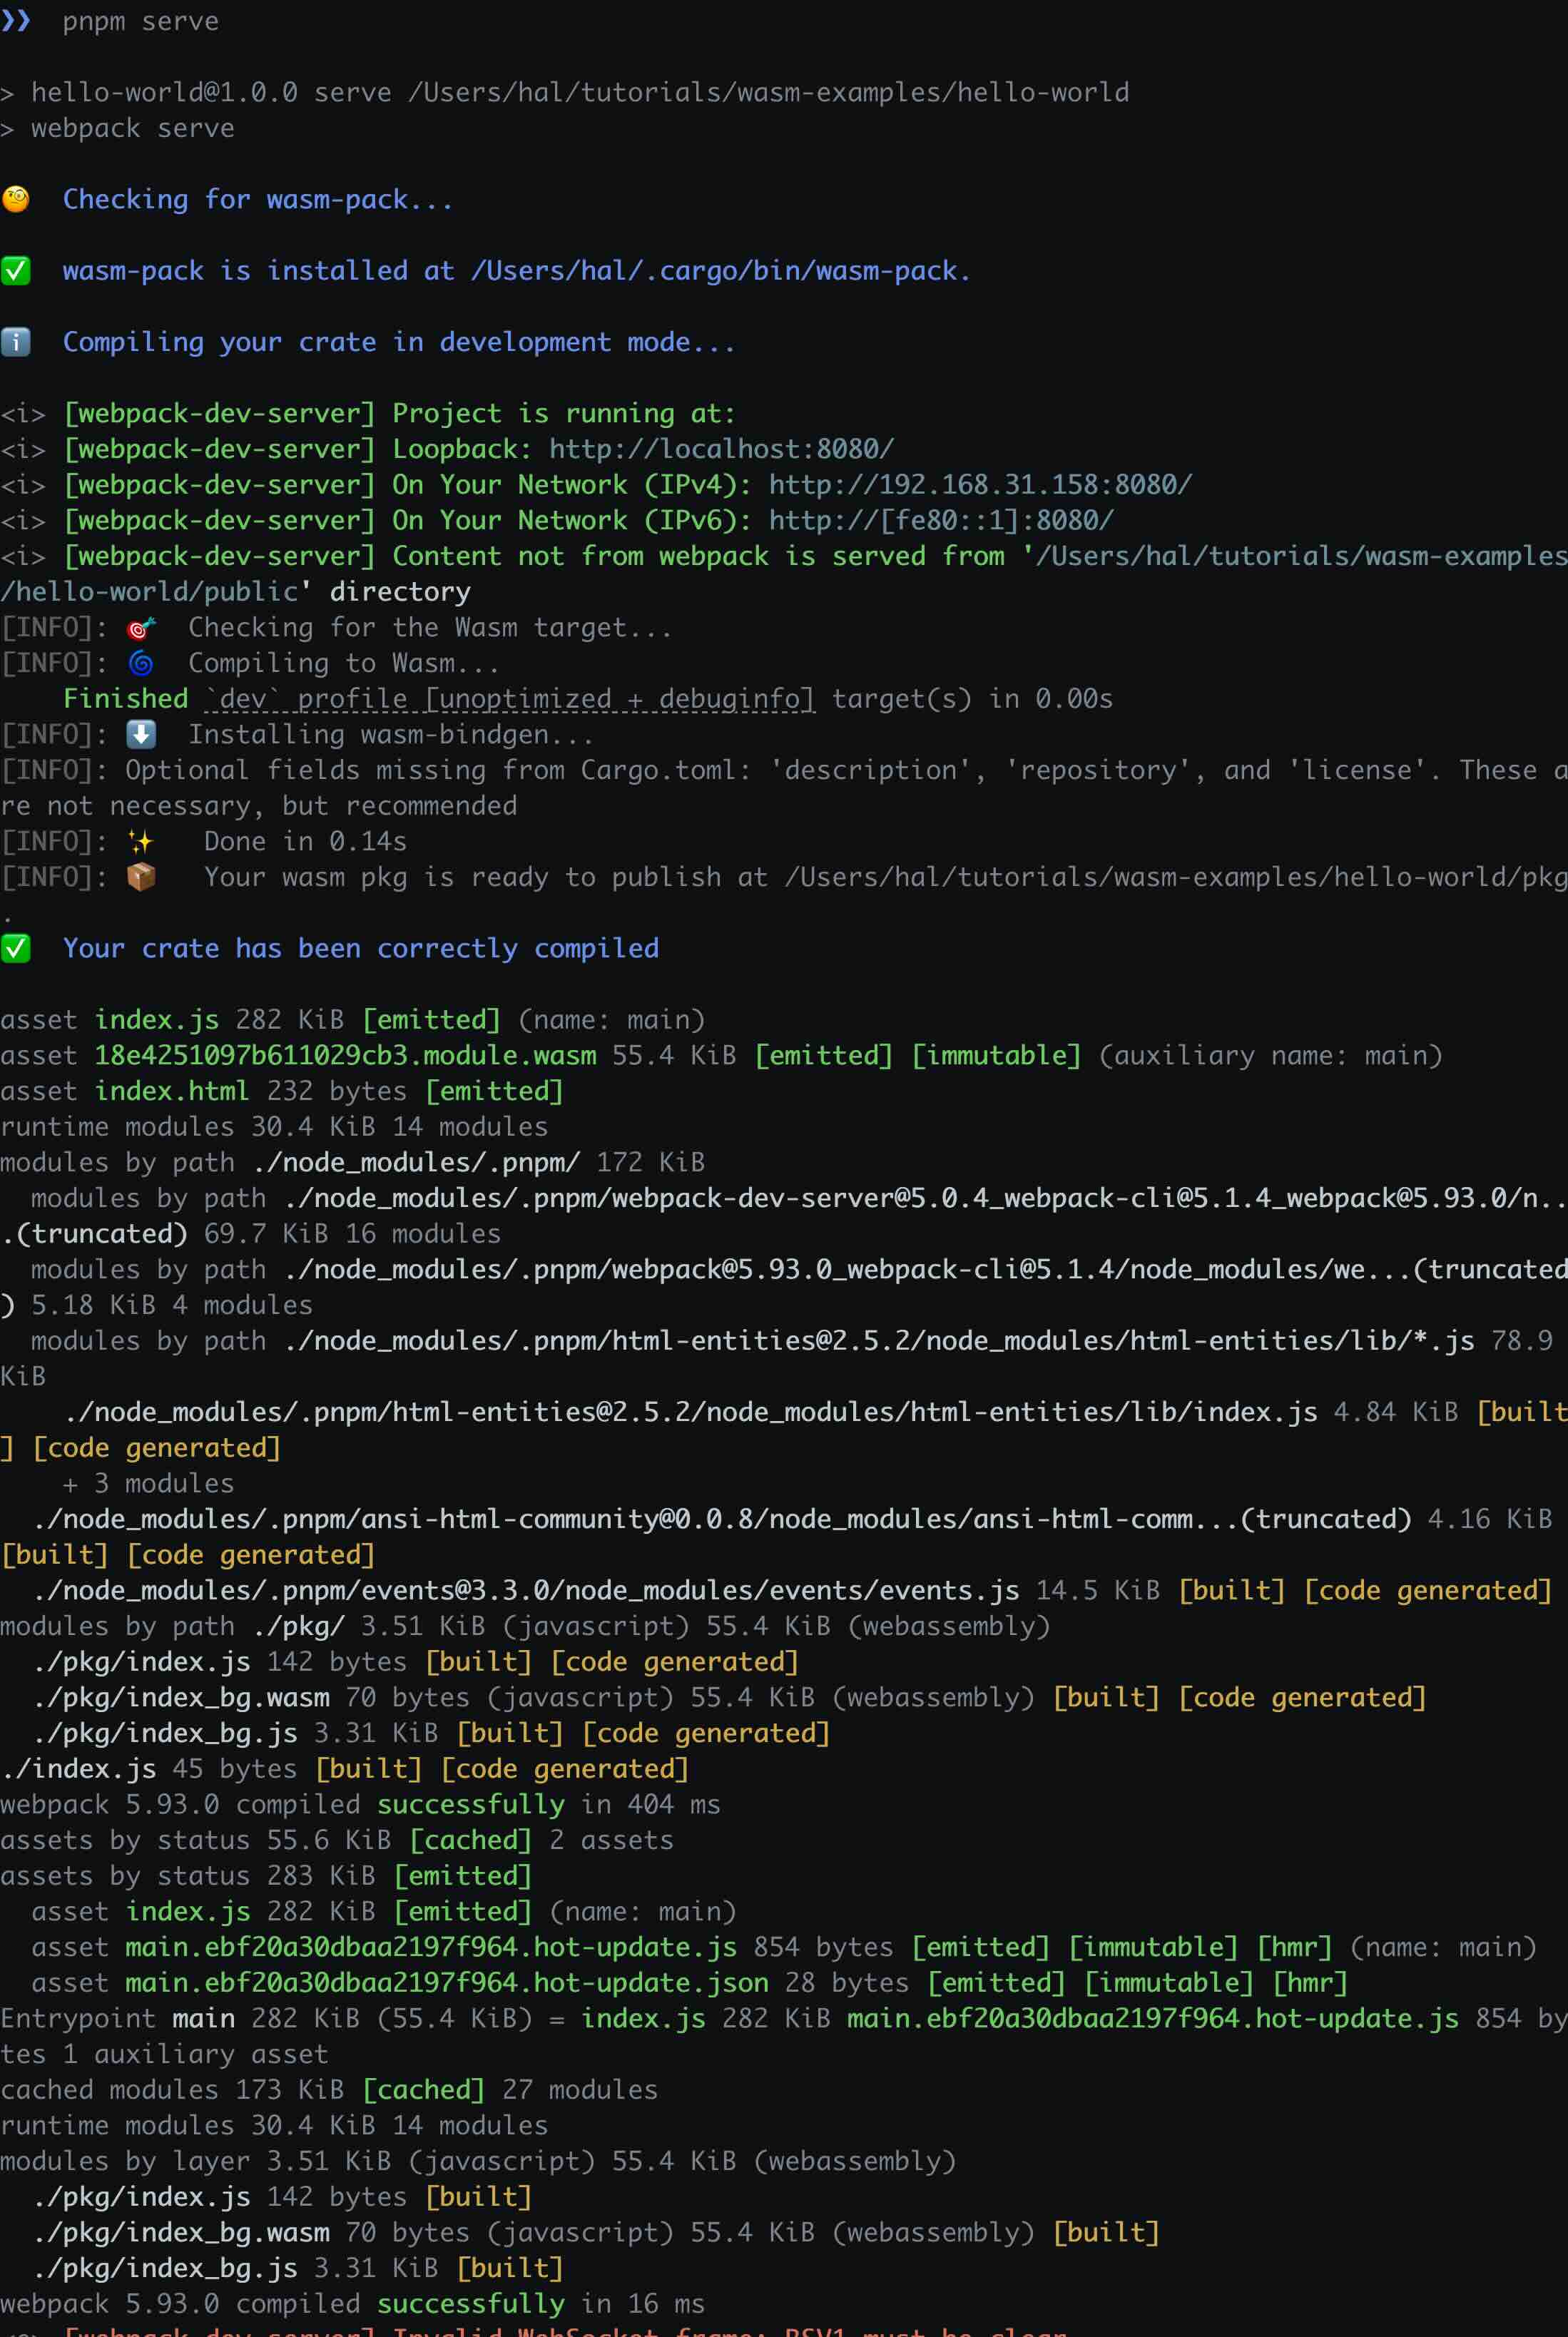This screenshot has height=2337, width=1568.
Task: Click '[hmr]' tag on hot-update.json line
Action: coord(1310,1983)
